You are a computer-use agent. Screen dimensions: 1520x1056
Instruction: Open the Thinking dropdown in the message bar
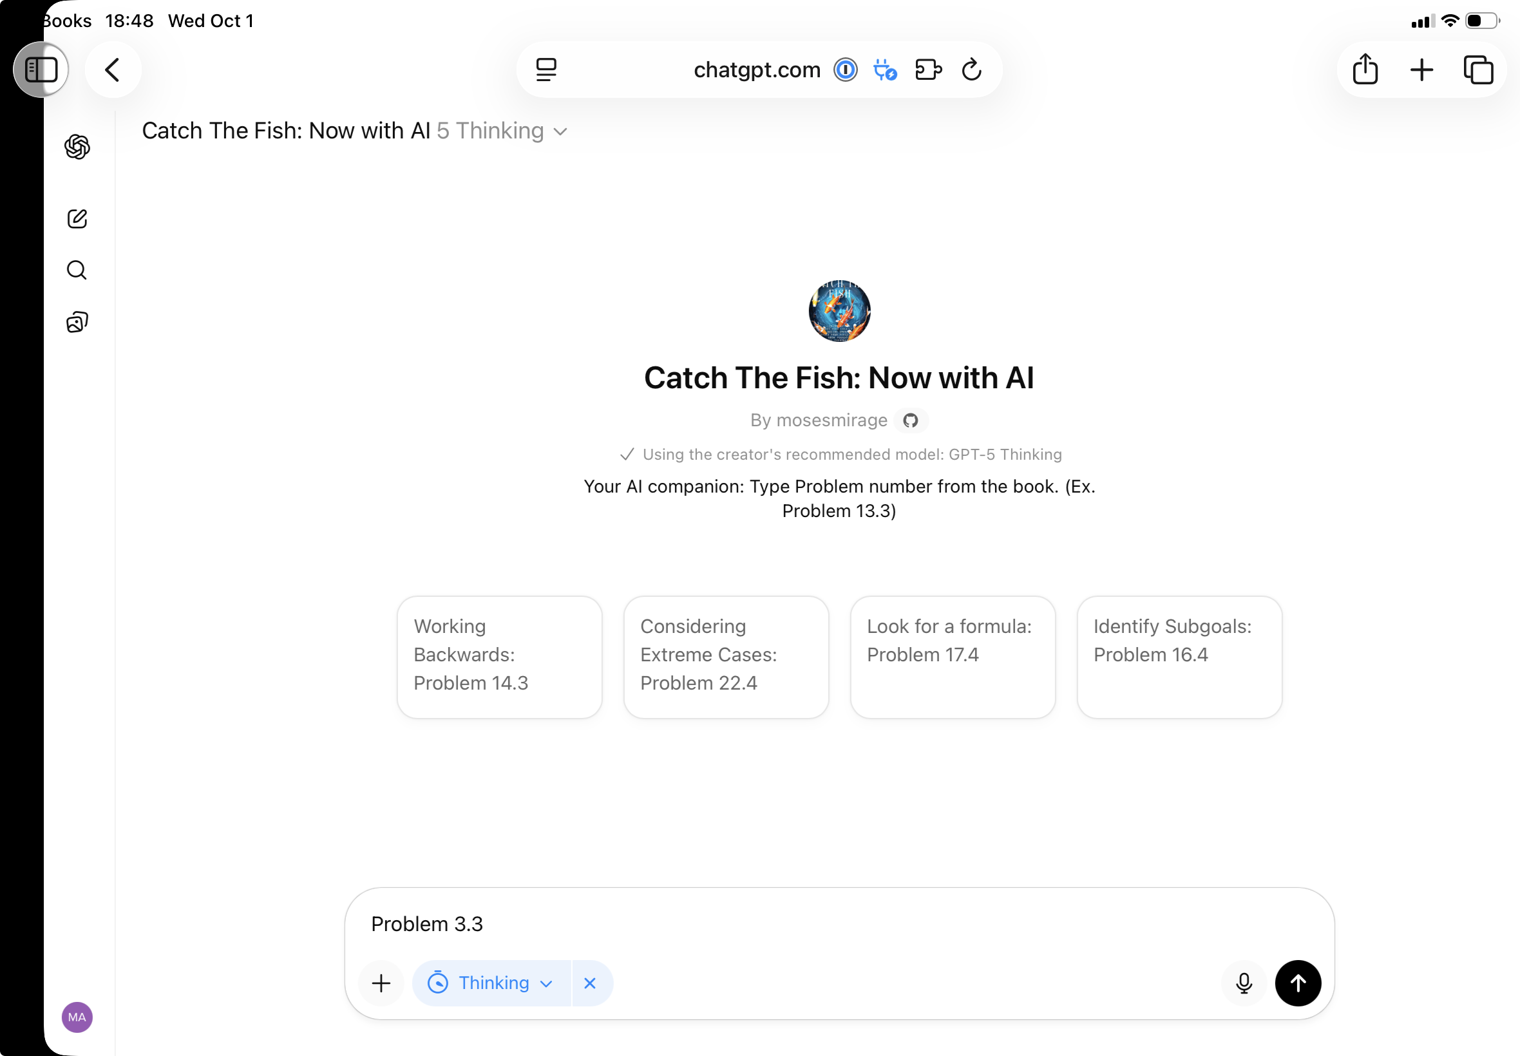(491, 983)
